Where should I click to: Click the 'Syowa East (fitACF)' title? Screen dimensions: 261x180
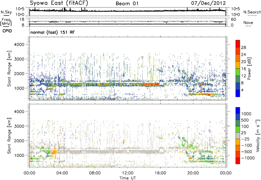(x=59, y=3)
